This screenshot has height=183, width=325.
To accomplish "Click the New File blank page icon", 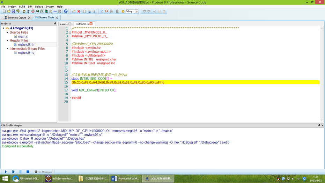I will 84,12.
